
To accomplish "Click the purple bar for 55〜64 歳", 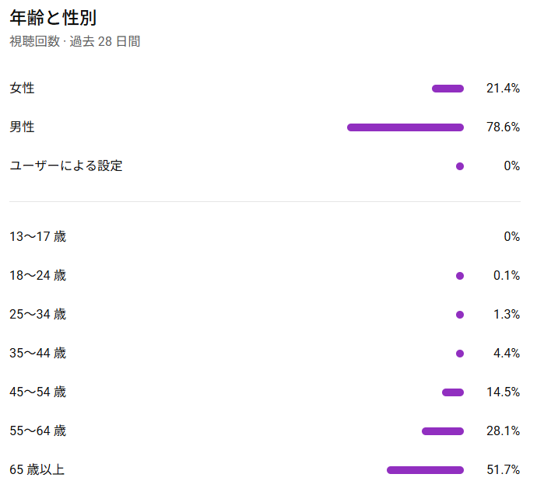I will pyautogui.click(x=443, y=431).
